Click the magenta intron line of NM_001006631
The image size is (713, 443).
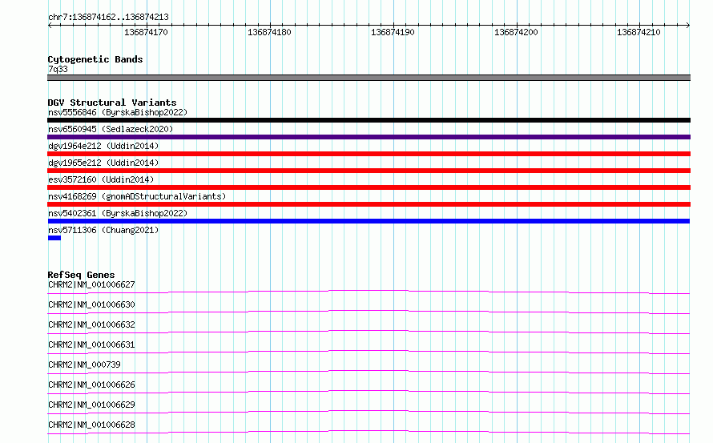369,352
